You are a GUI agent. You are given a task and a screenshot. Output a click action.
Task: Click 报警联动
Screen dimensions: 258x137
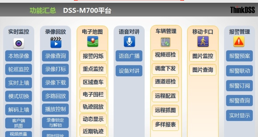239,71
